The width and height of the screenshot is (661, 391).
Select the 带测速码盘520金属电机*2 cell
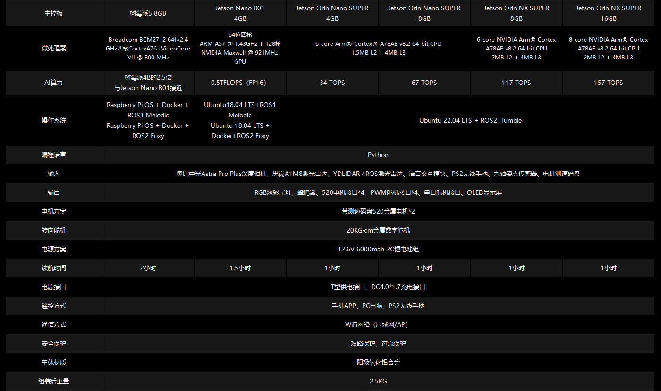pyautogui.click(x=378, y=211)
